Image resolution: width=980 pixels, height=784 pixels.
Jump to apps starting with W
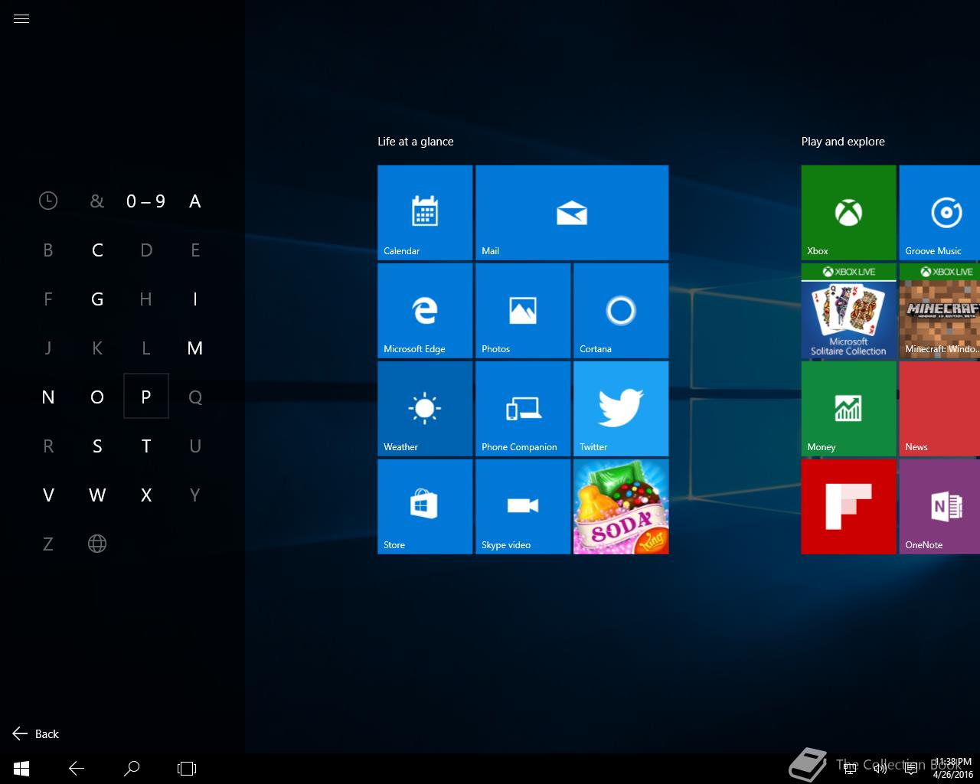click(97, 495)
